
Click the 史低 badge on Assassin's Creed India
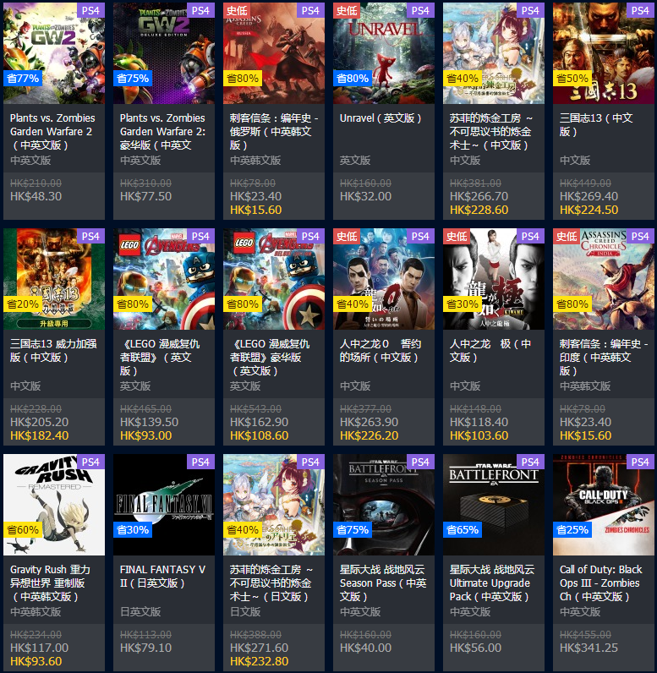tap(566, 236)
